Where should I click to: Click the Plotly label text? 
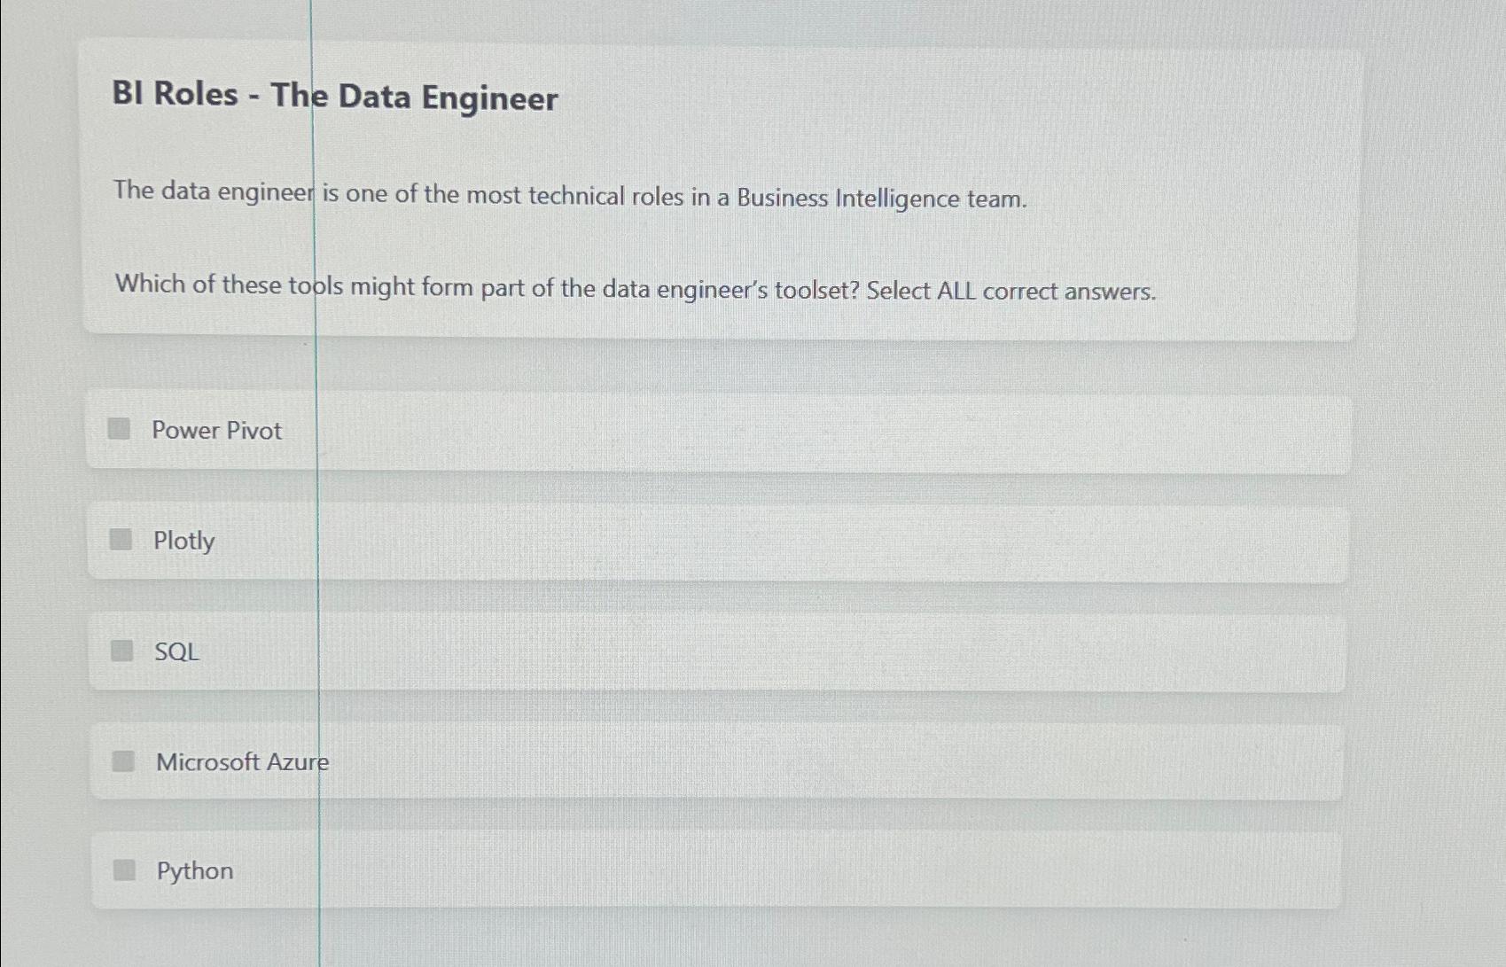(x=183, y=540)
